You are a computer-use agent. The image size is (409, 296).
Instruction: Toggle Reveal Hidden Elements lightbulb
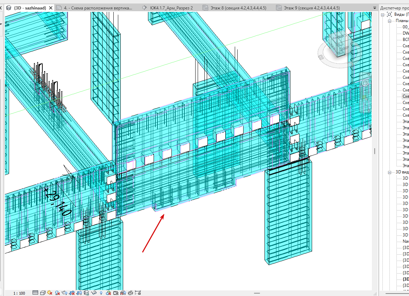point(101,293)
